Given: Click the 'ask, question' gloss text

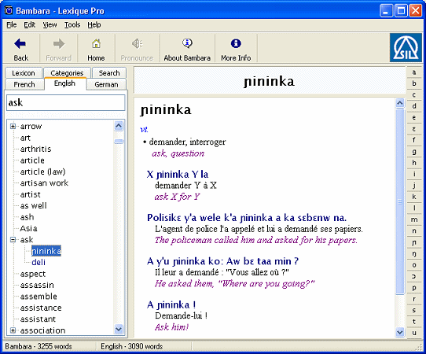Looking at the screenshot, I should (x=178, y=153).
